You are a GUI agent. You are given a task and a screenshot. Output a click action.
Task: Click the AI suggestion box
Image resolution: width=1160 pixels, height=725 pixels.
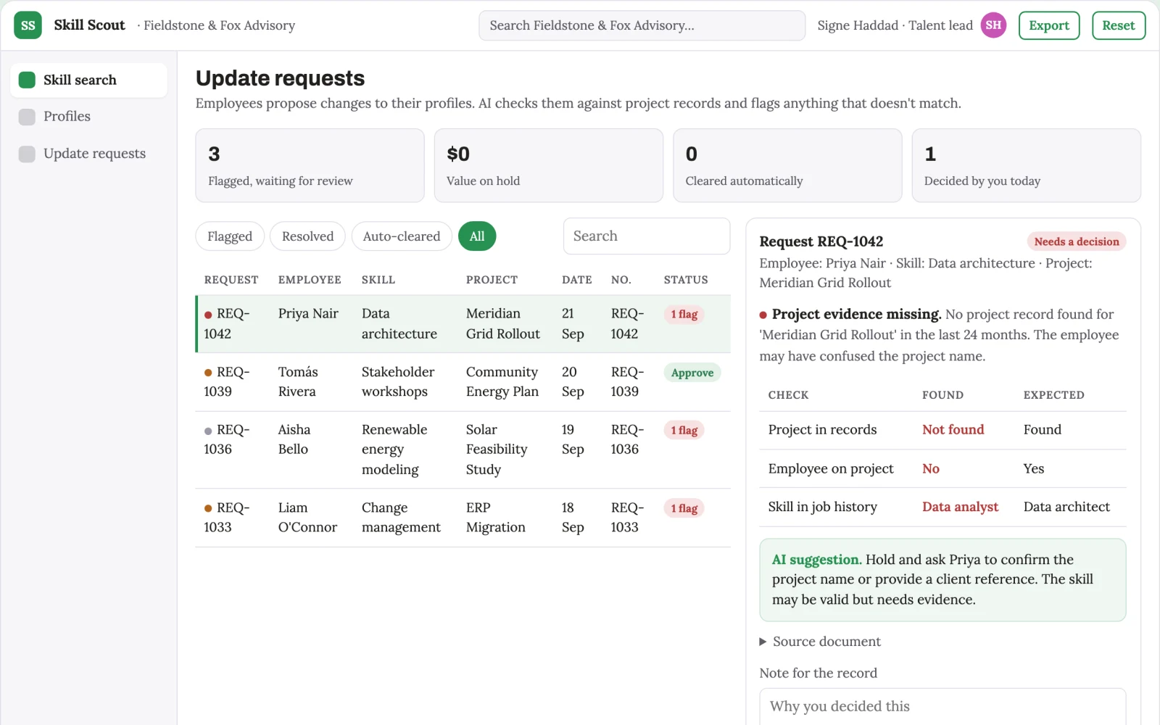[x=942, y=580]
